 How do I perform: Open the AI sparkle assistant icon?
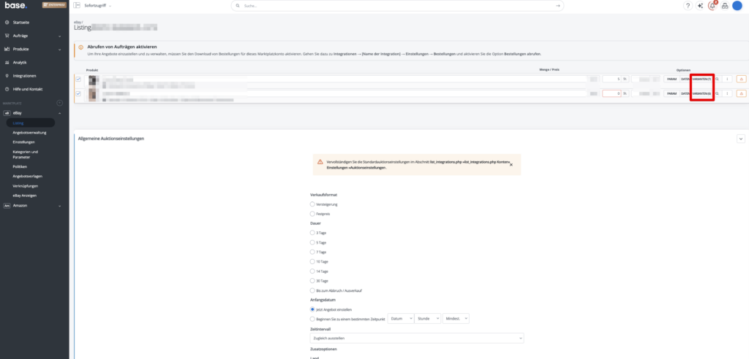(x=700, y=6)
